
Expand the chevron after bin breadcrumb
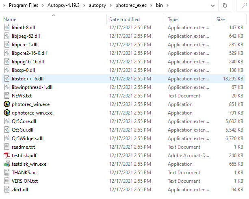[x=167, y=6]
